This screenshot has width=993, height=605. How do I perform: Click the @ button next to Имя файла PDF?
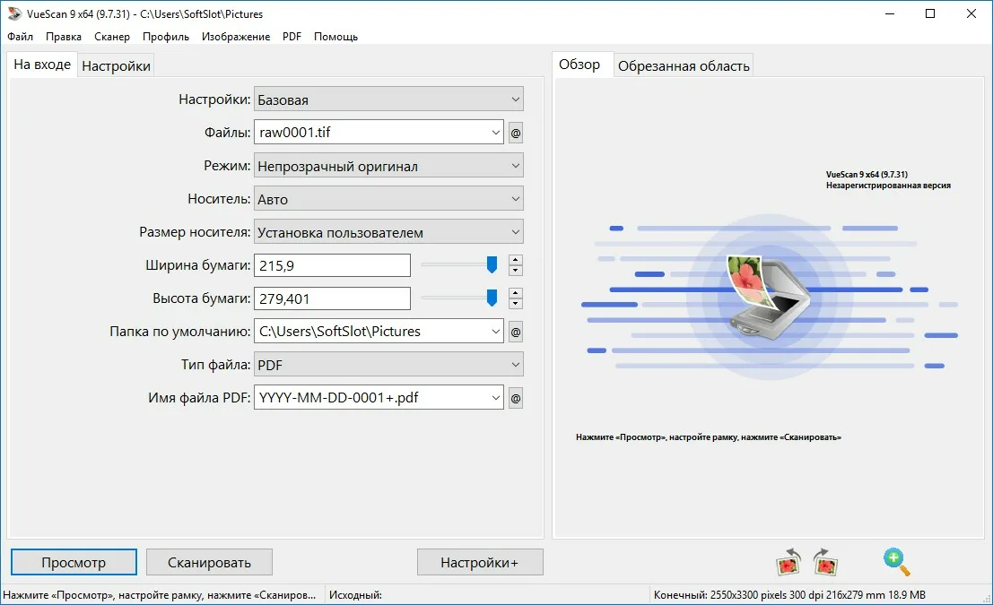[x=516, y=398]
